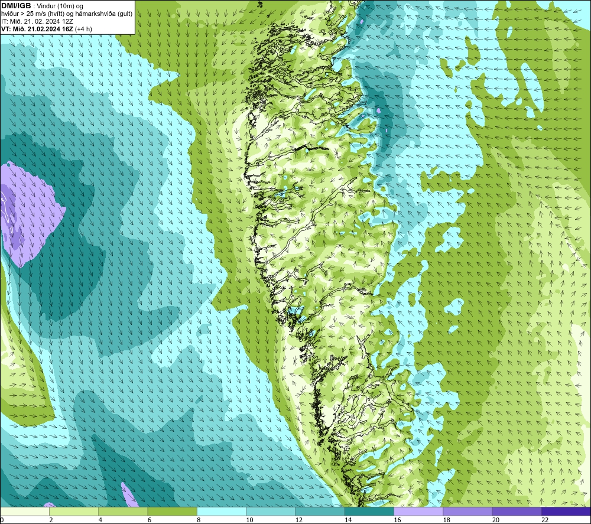
Task: Select the pale cyan 8–10 m/s swatch
Action: 222,511
